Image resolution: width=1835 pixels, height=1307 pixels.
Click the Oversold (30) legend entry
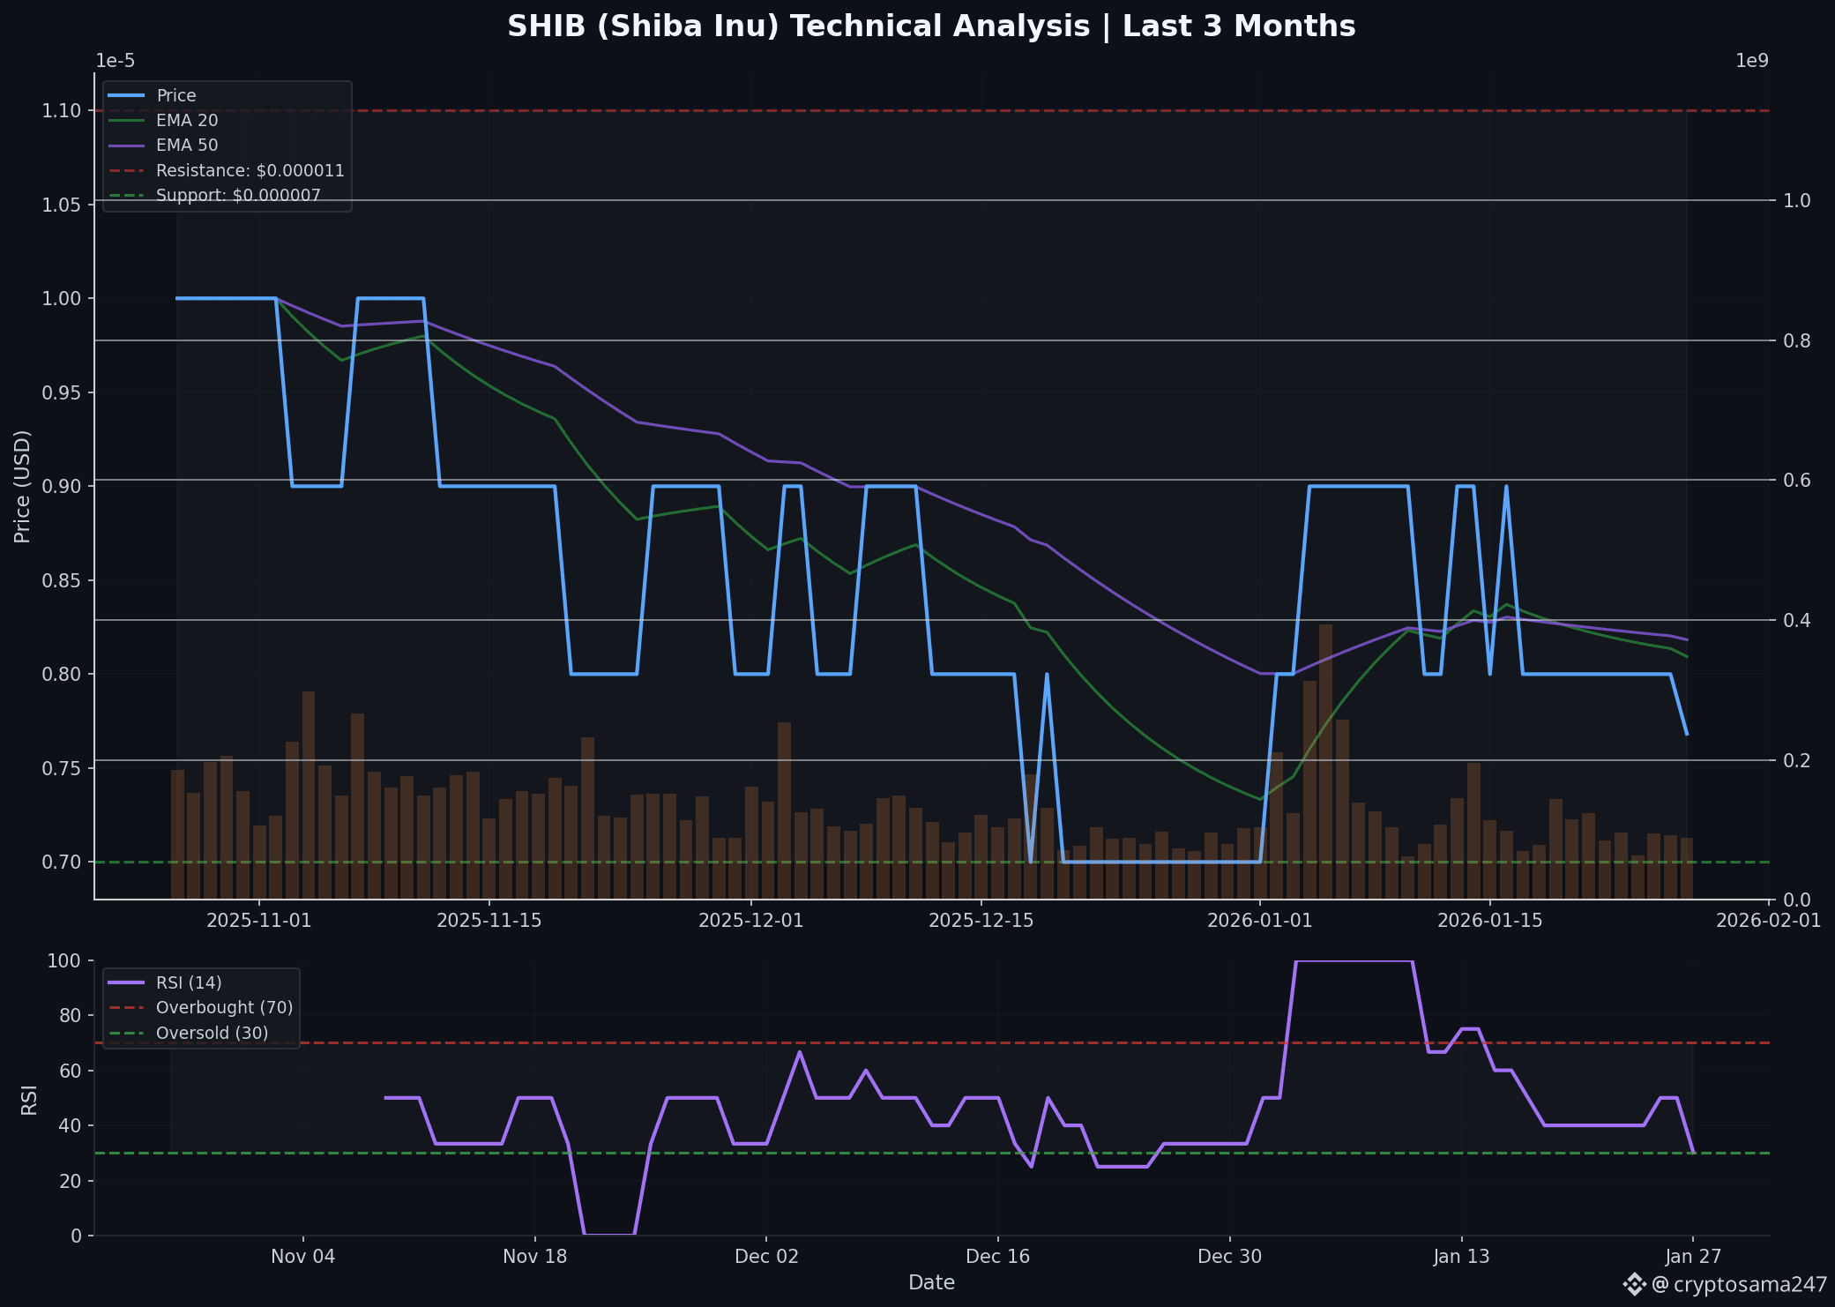212,1033
